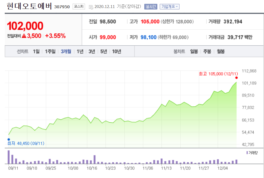Select the 1일 line chart period
Image resolution: width=264 pixels, height=178 pixels.
pyautogui.click(x=36, y=52)
